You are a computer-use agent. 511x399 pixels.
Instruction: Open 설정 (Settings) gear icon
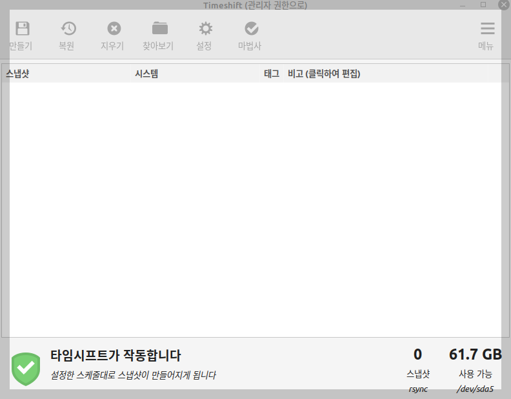(x=206, y=28)
